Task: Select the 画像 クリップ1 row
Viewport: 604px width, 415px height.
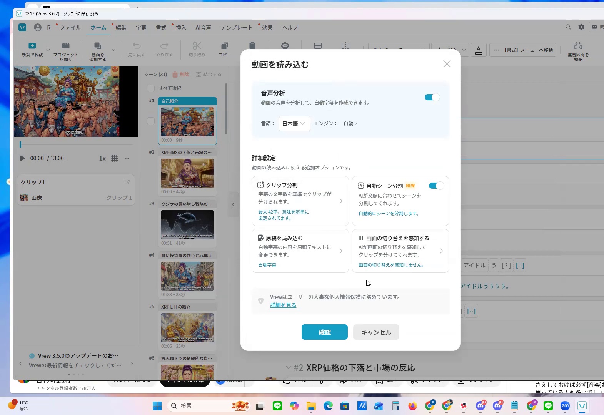Action: click(x=76, y=198)
